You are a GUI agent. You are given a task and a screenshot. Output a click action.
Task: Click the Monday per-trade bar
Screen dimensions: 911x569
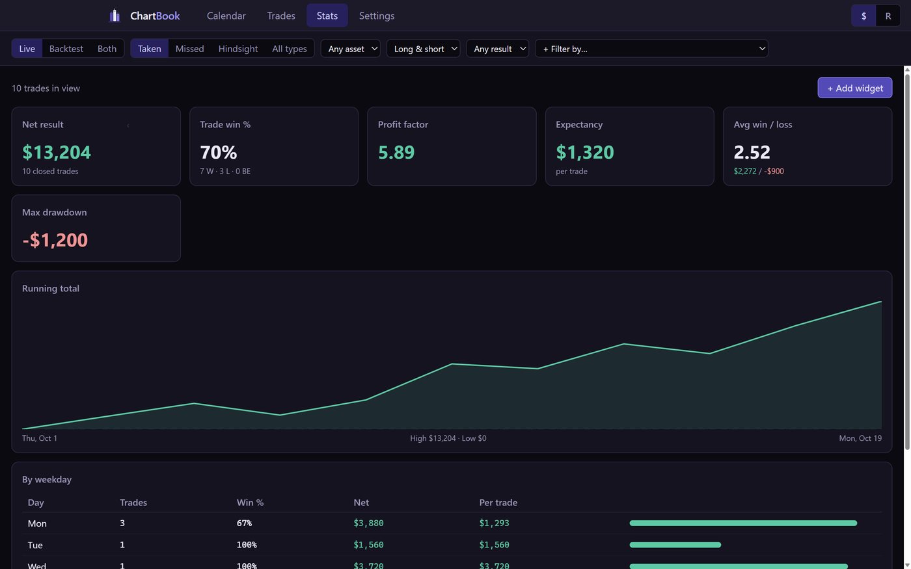(743, 523)
